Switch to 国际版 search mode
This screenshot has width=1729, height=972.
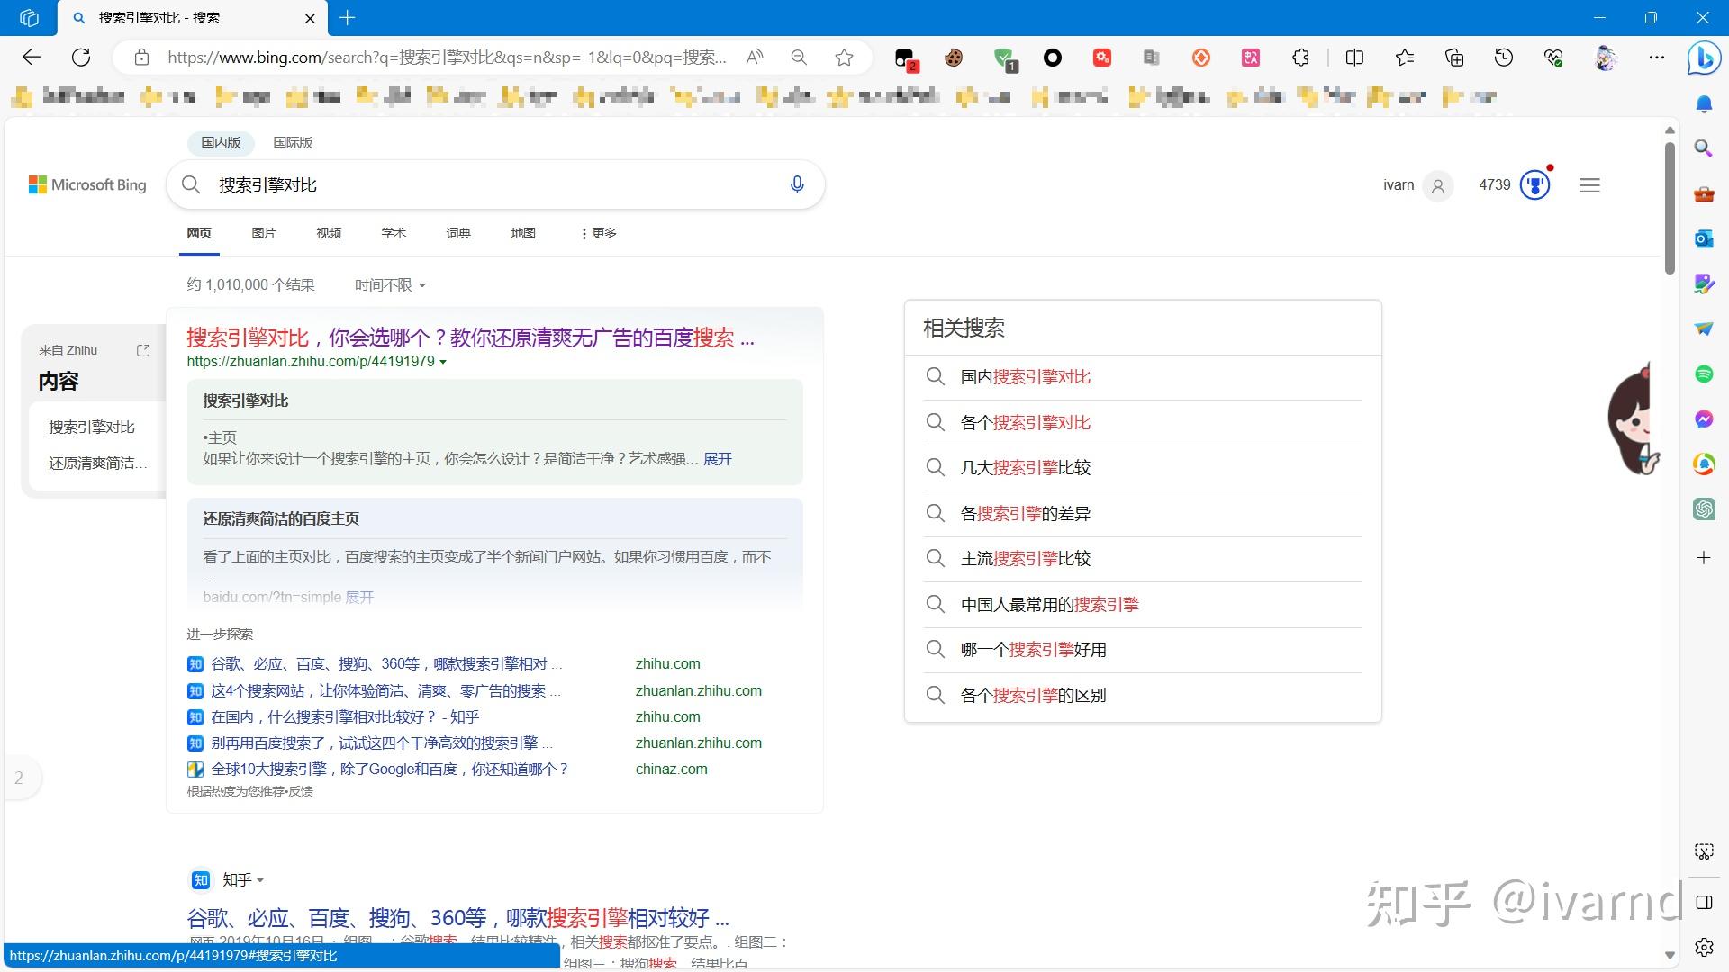click(x=293, y=142)
